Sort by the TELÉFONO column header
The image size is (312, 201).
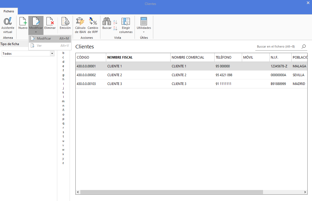[x=228, y=57]
